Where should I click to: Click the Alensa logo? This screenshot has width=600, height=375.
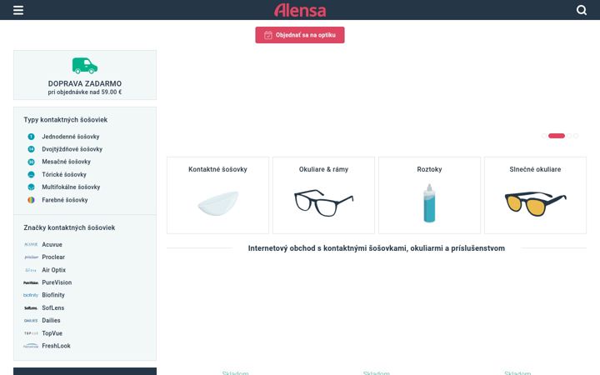coord(300,10)
